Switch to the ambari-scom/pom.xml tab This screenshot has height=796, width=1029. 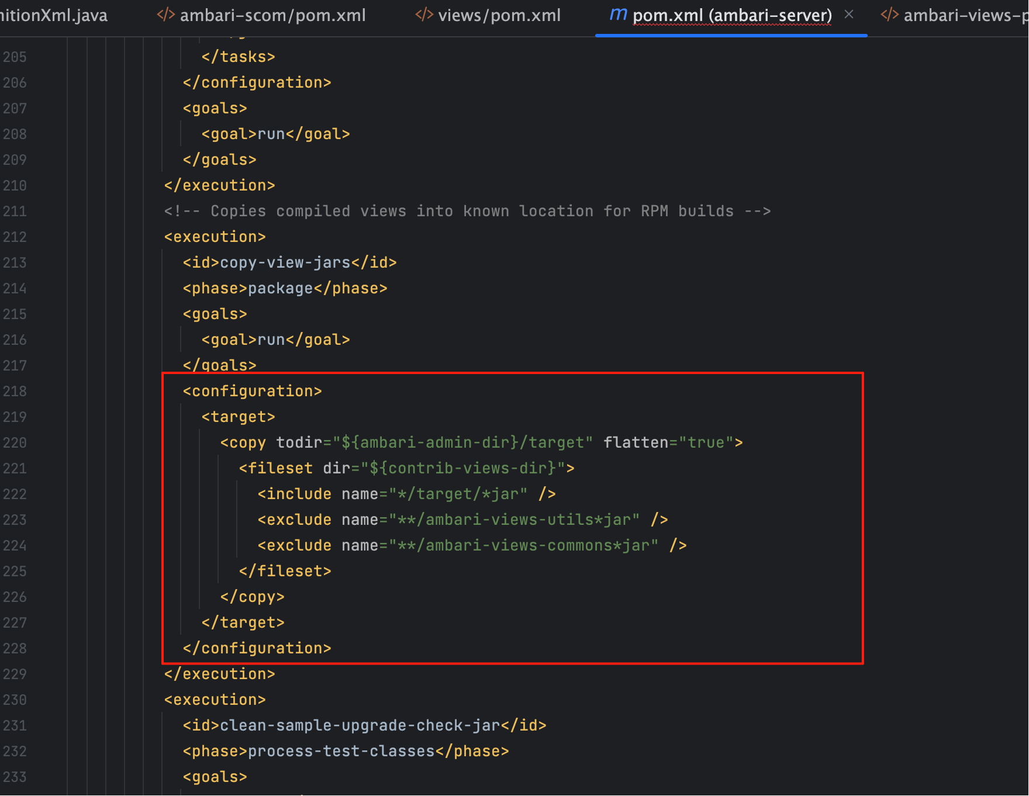point(272,16)
